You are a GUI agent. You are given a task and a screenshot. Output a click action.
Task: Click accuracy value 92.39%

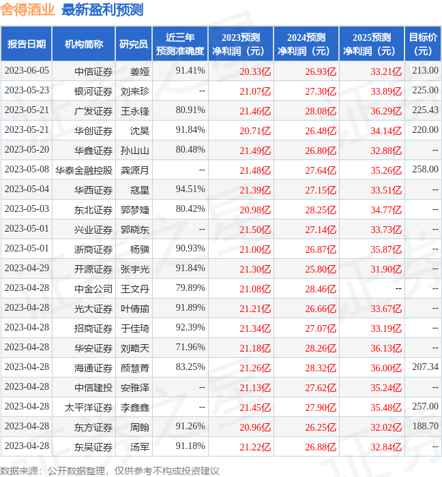pyautogui.click(x=190, y=328)
